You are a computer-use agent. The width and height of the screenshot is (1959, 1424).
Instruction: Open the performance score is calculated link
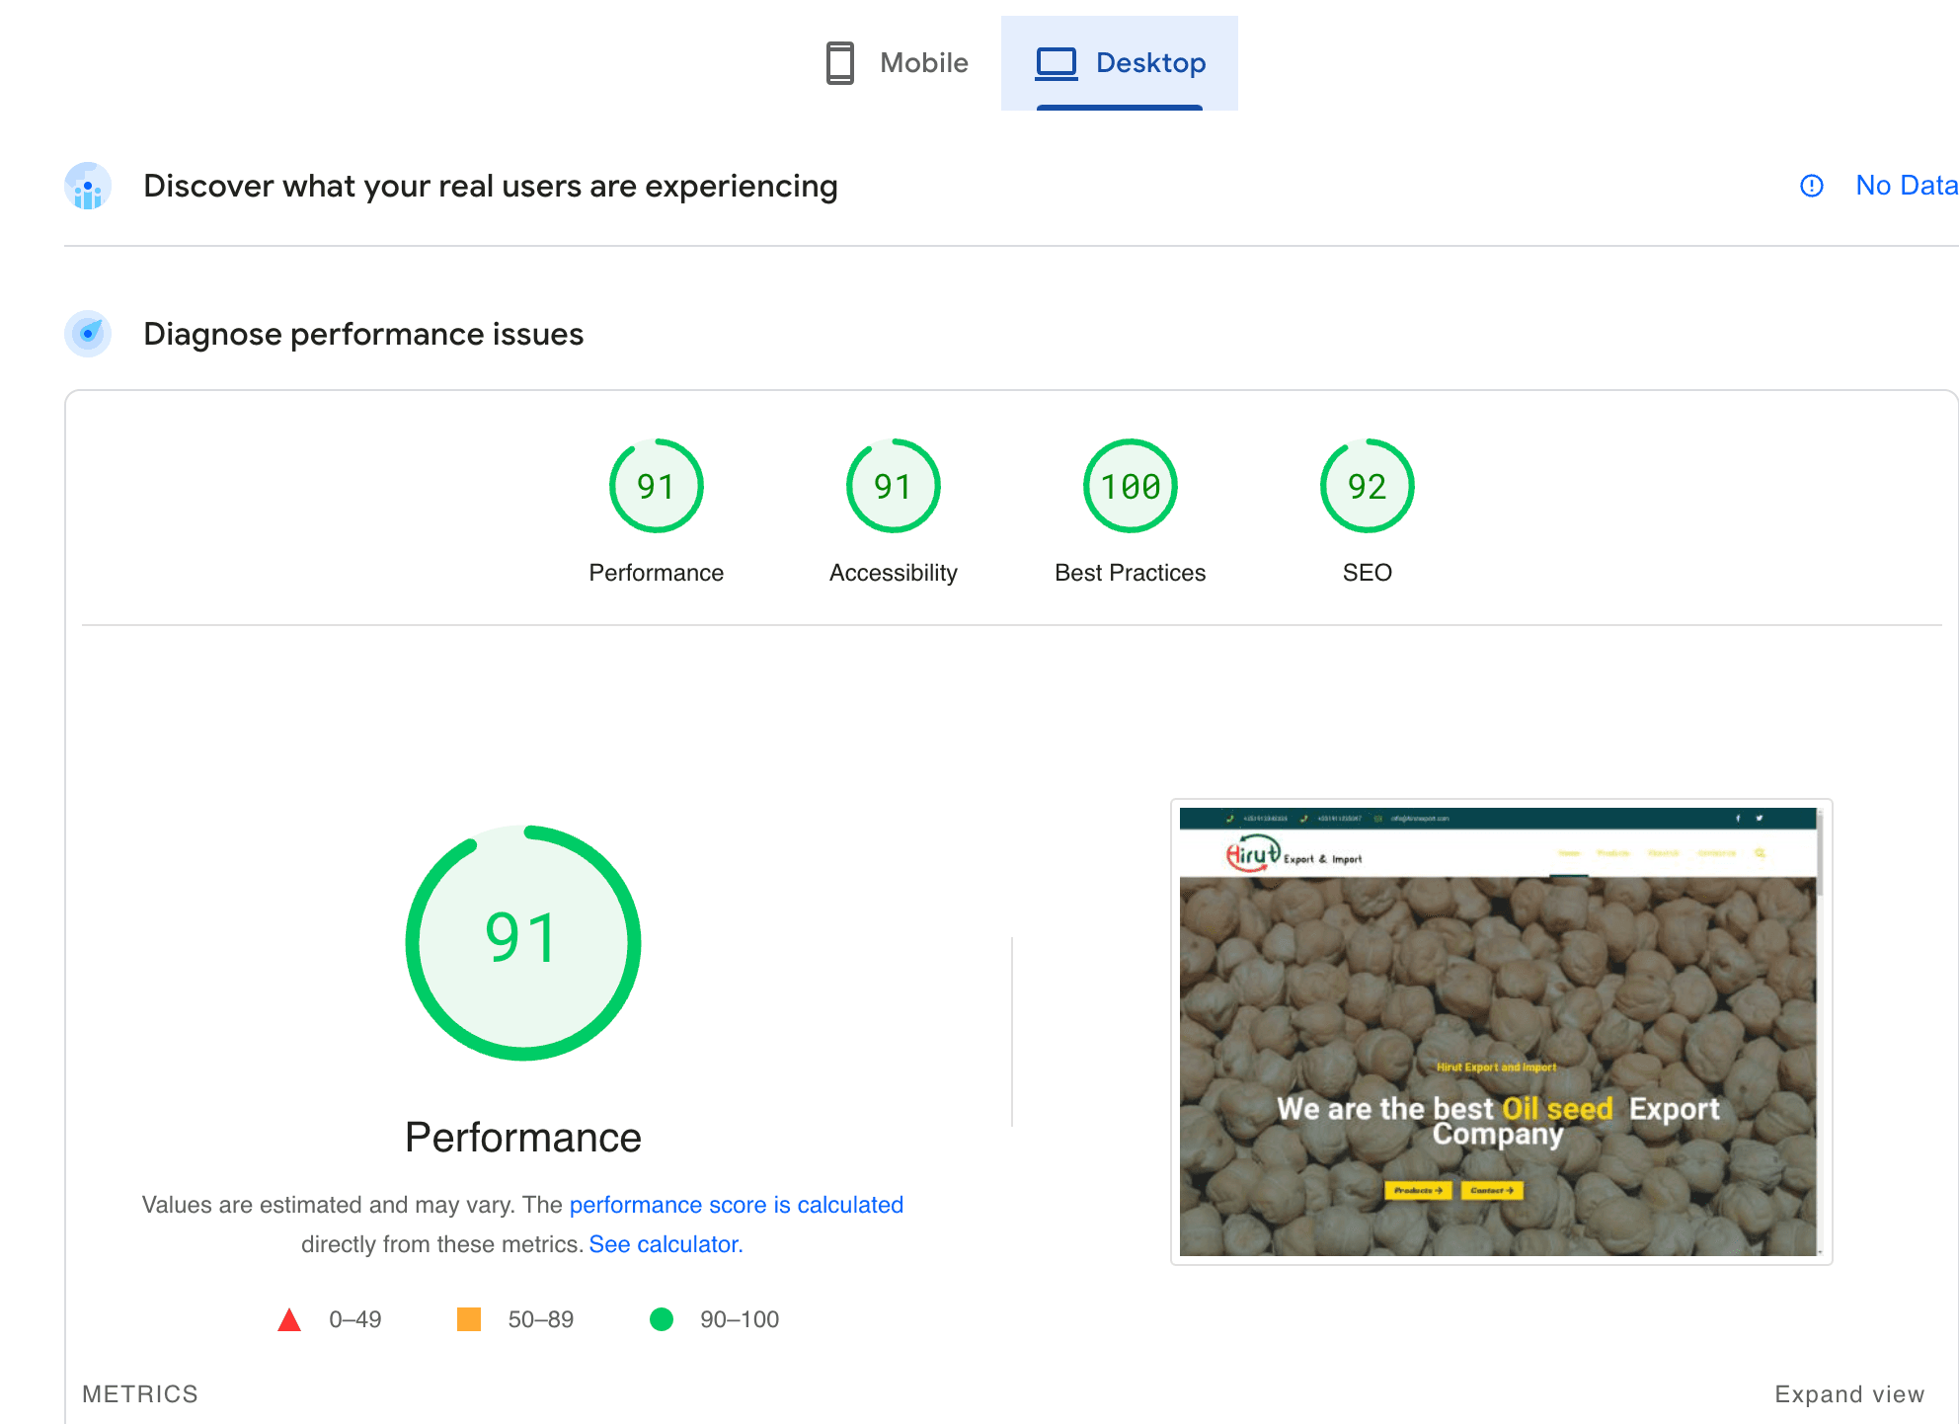click(x=736, y=1205)
